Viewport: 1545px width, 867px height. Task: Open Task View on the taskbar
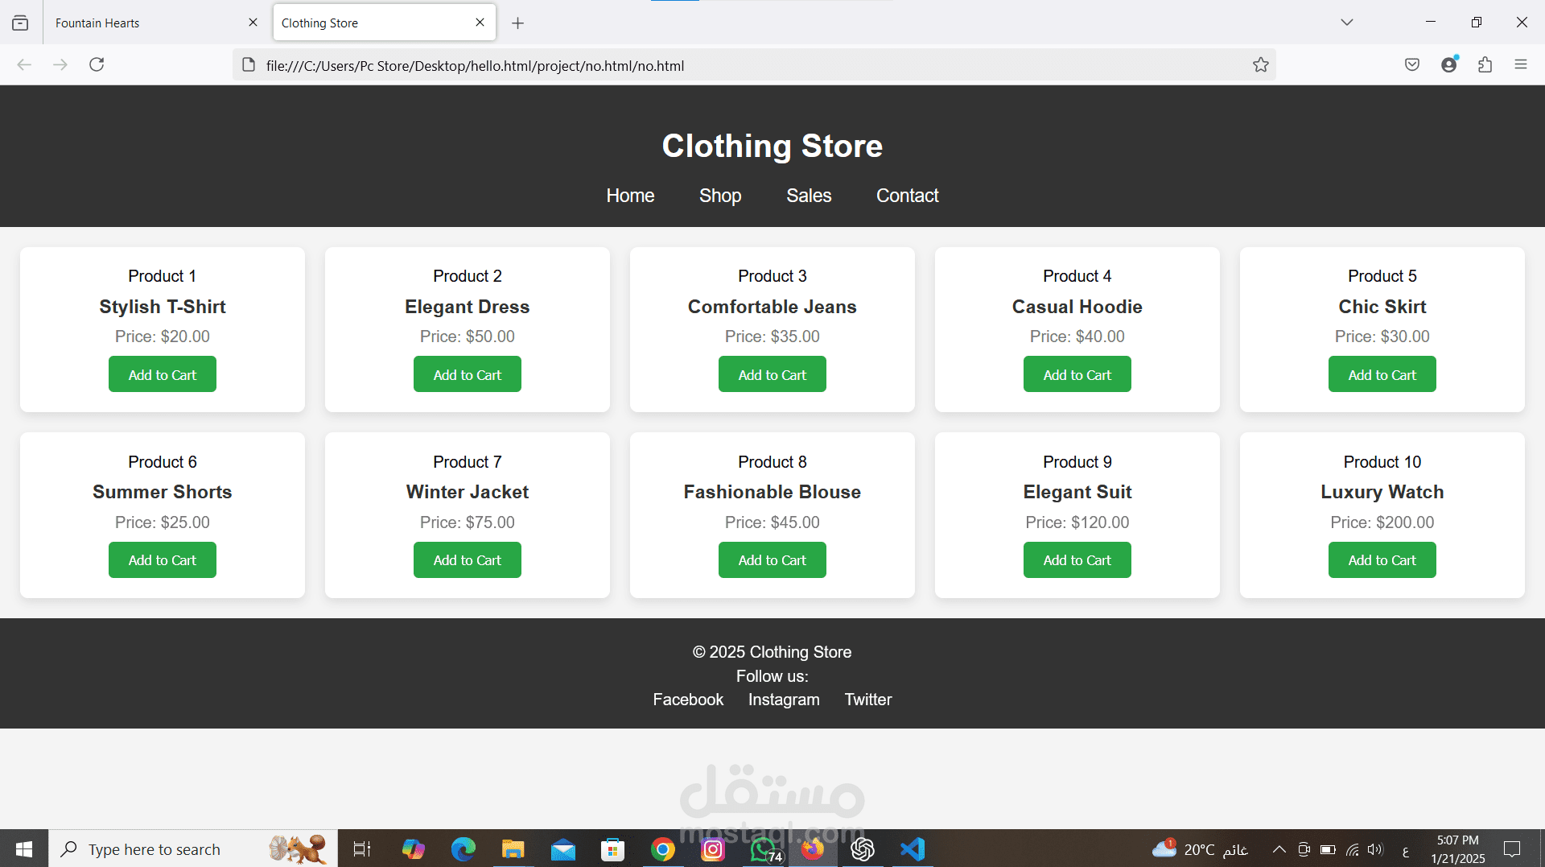pos(362,848)
